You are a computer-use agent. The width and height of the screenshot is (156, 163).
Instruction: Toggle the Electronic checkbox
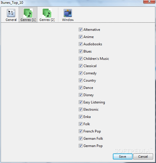point(80,110)
